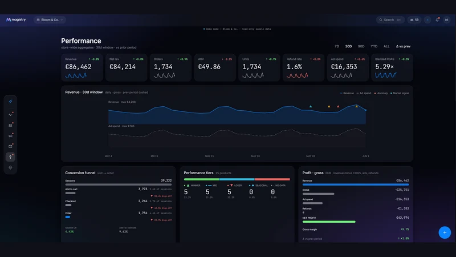
Task: Click the red anomaly triangle marker
Action: point(338,106)
